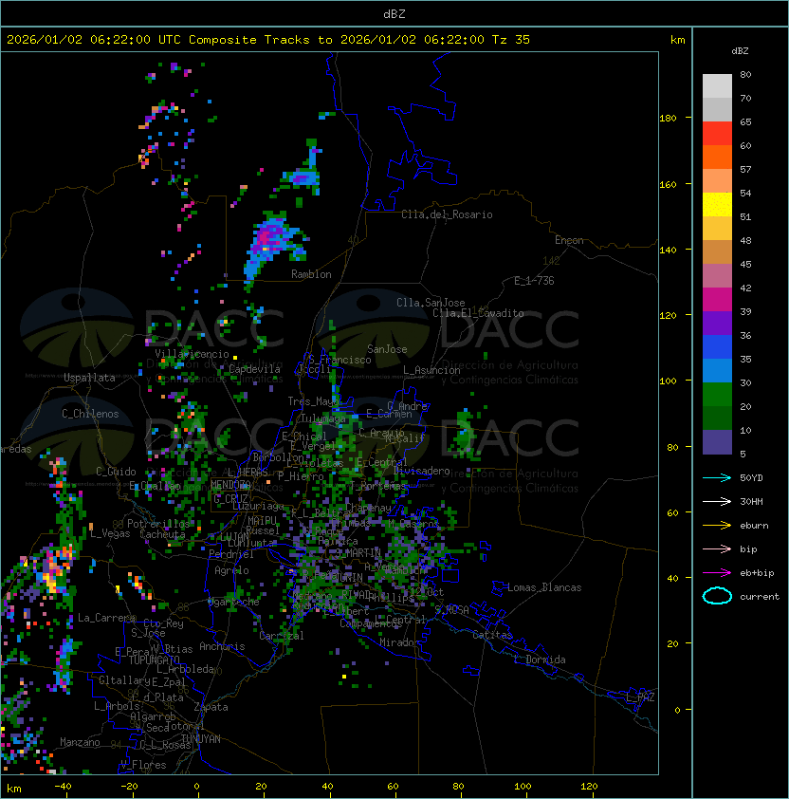Pick the mauve 42-45 dBZ swatch

tap(717, 276)
